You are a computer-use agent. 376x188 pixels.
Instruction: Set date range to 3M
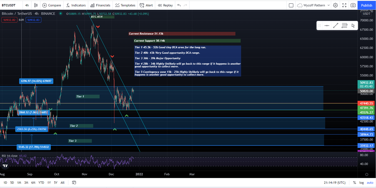pyautogui.click(x=26, y=182)
